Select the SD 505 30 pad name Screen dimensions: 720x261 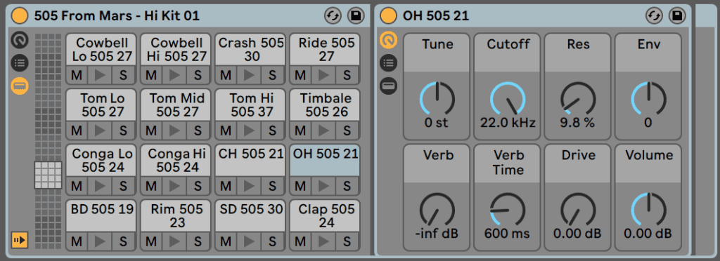coord(250,215)
